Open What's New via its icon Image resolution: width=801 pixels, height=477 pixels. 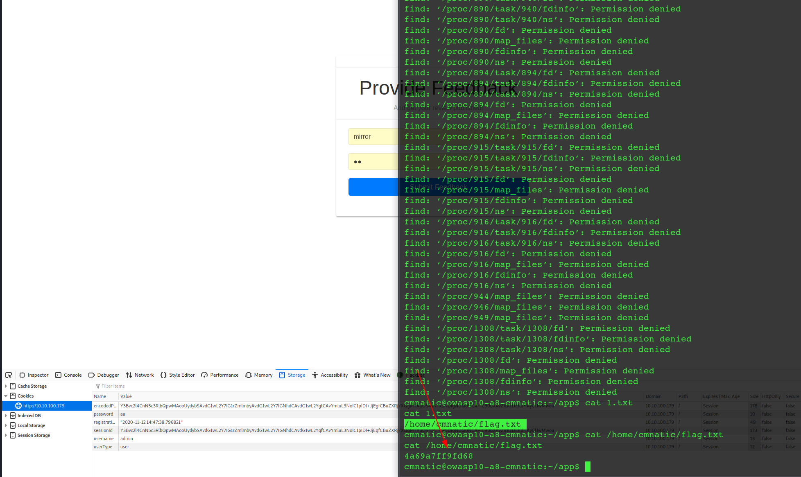pyautogui.click(x=358, y=375)
